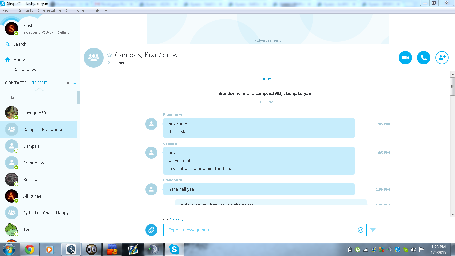455x256 pixels.
Task: Open the Ter contact chat
Action: 38,229
